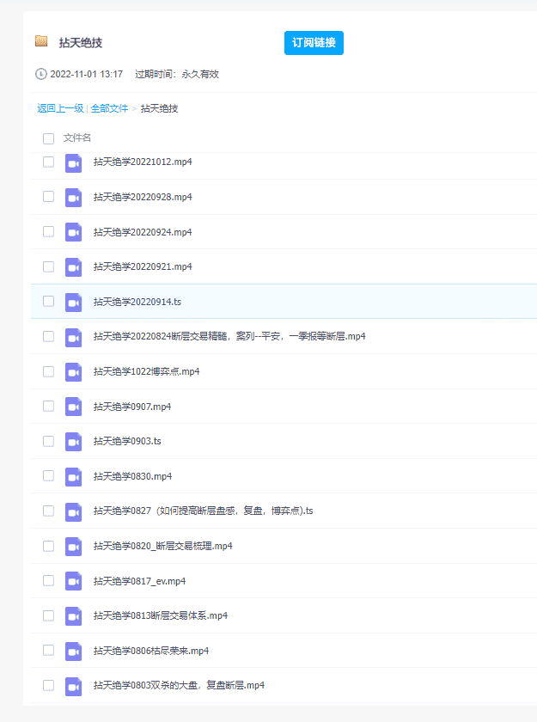Open 拈天绝学0827 (如何提高断层盘感 file name
The height and width of the screenshot is (722, 537).
pyautogui.click(x=204, y=511)
